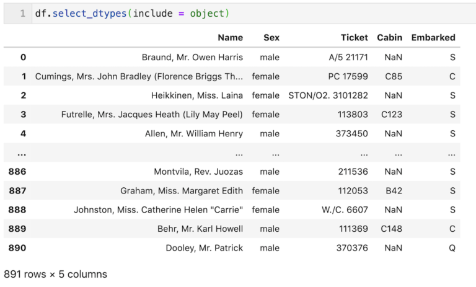
Task: Select the Sex column header
Action: (x=271, y=38)
